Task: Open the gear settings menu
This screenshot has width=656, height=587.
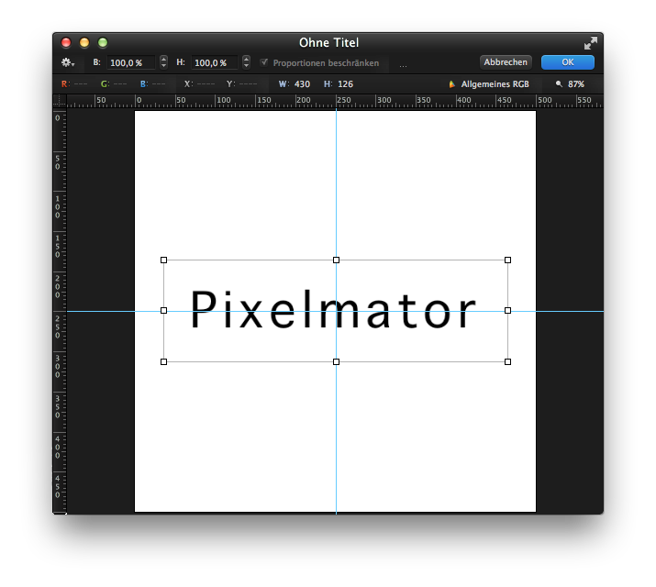Action: coord(68,62)
